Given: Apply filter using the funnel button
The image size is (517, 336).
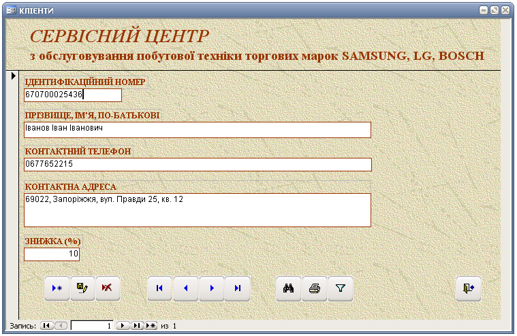Looking at the screenshot, I should 341,288.
